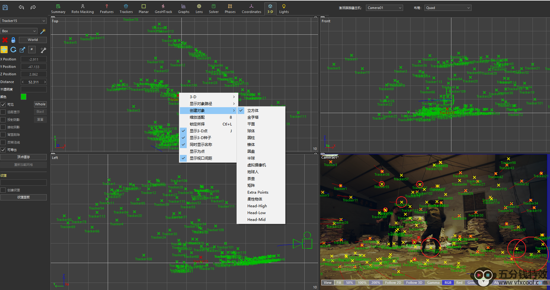Open the green color swatch
This screenshot has width=550, height=290.
23,97
